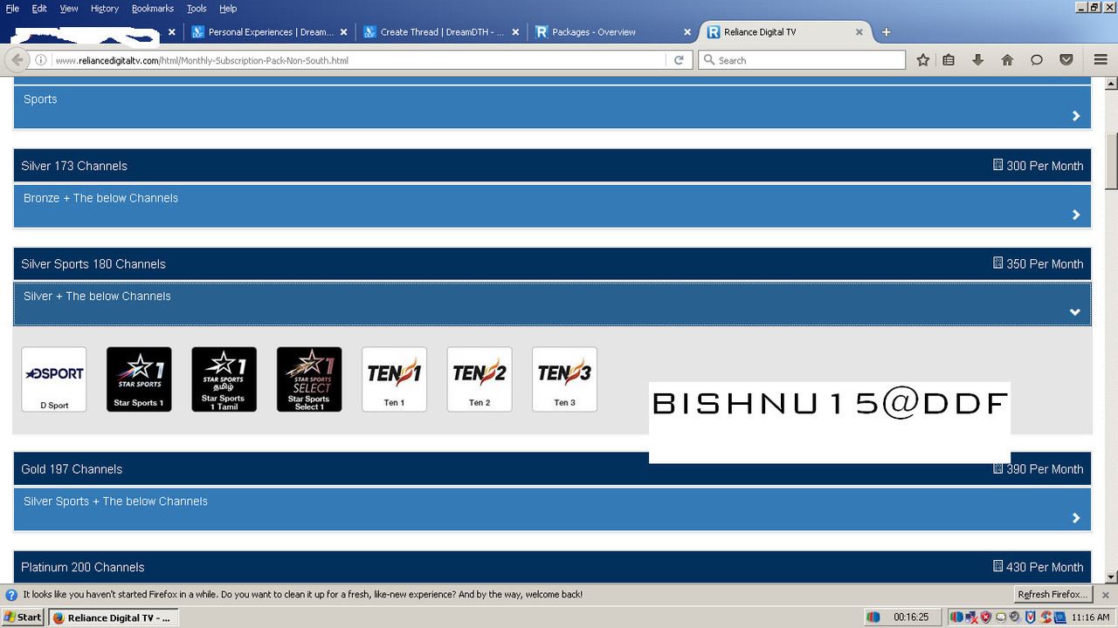Select the Star Sports 1 channel logo
The height and width of the screenshot is (628, 1118).
139,379
